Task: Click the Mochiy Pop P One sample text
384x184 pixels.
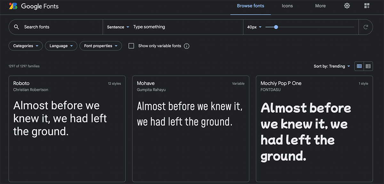Action: (306, 132)
